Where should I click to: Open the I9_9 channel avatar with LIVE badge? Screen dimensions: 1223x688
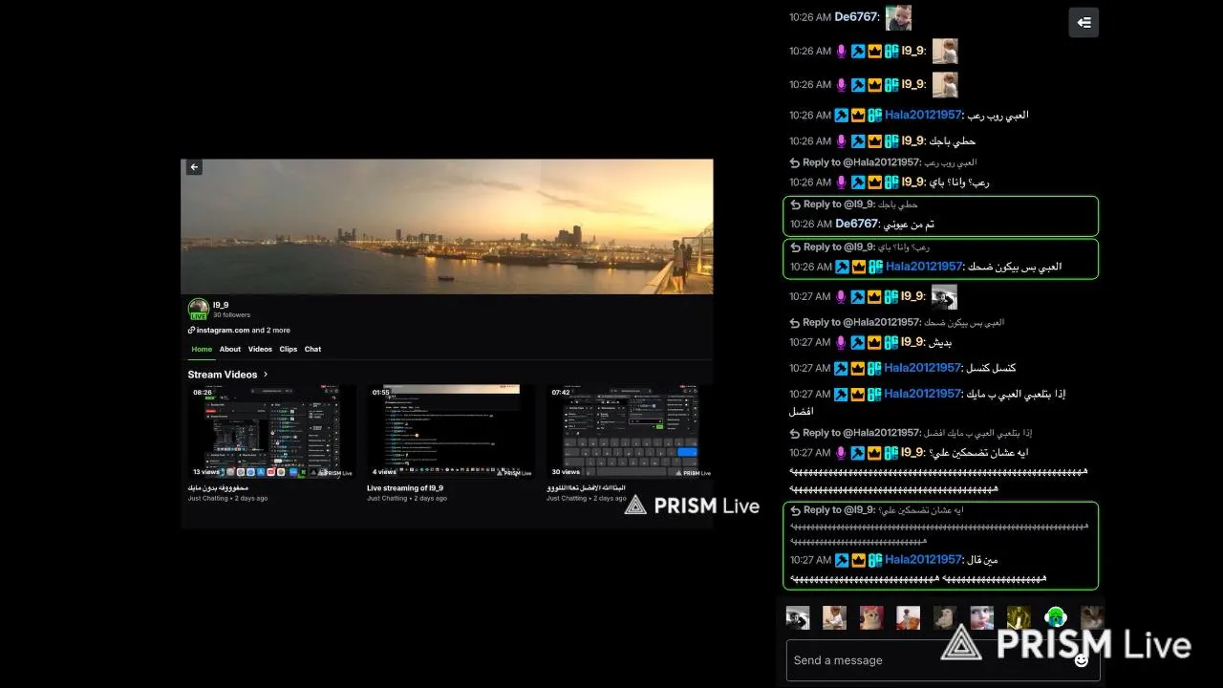pos(199,309)
